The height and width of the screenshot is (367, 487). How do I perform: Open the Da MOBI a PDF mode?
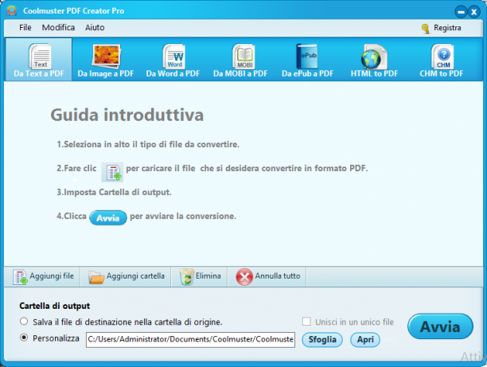coord(240,60)
